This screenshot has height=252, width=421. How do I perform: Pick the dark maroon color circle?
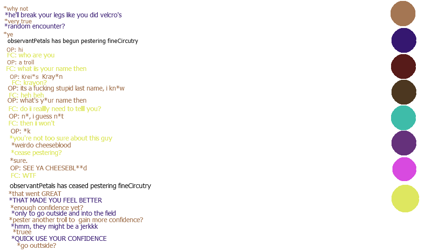click(403, 66)
